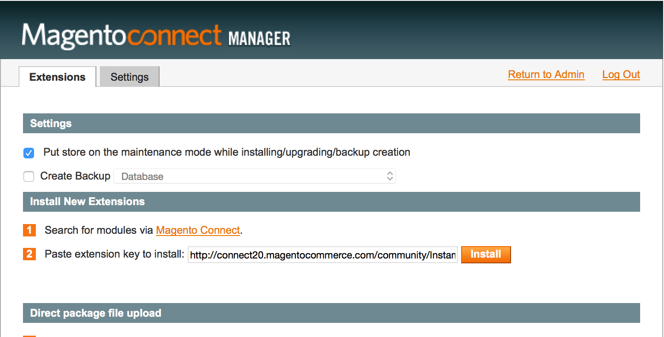Open the Database backup type dropdown
664x337 pixels.
click(255, 176)
